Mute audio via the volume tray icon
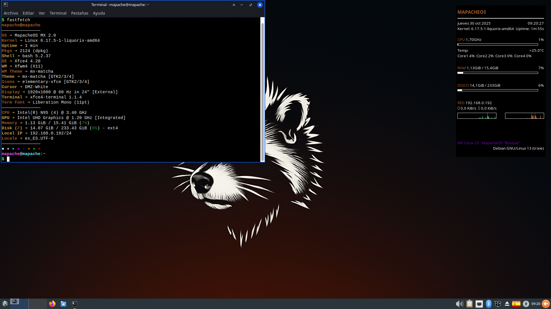Screen dimensions: 551x309 (x=460, y=304)
